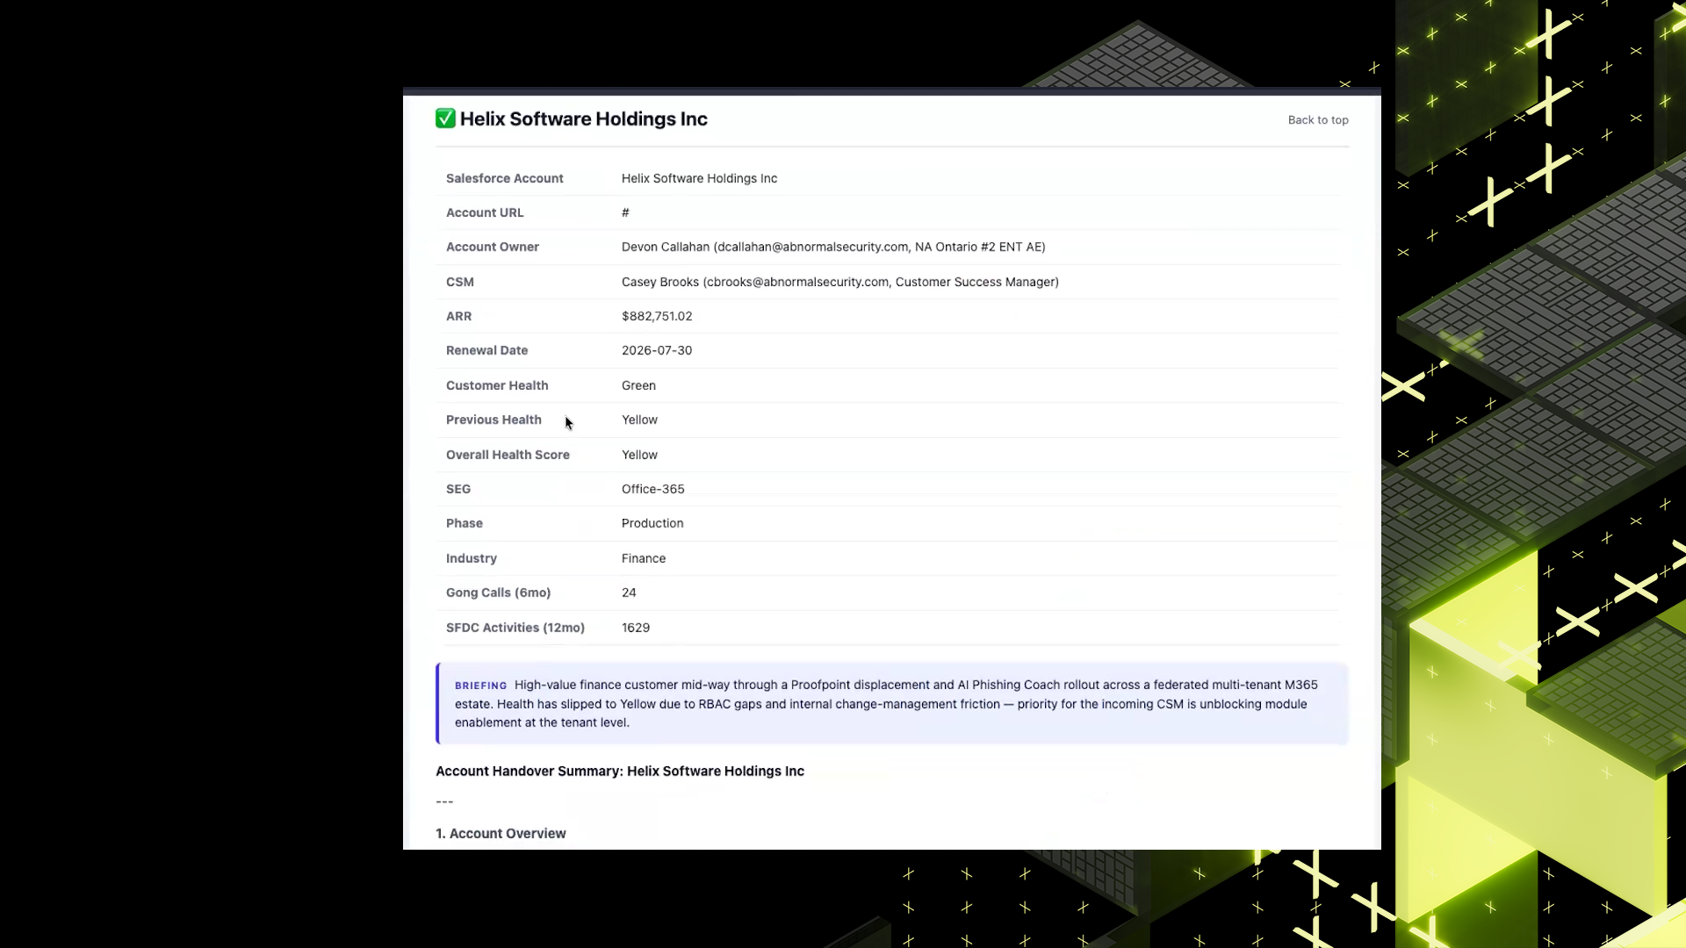This screenshot has width=1686, height=948.
Task: Click the 1. Account Overview heading
Action: pyautogui.click(x=501, y=834)
